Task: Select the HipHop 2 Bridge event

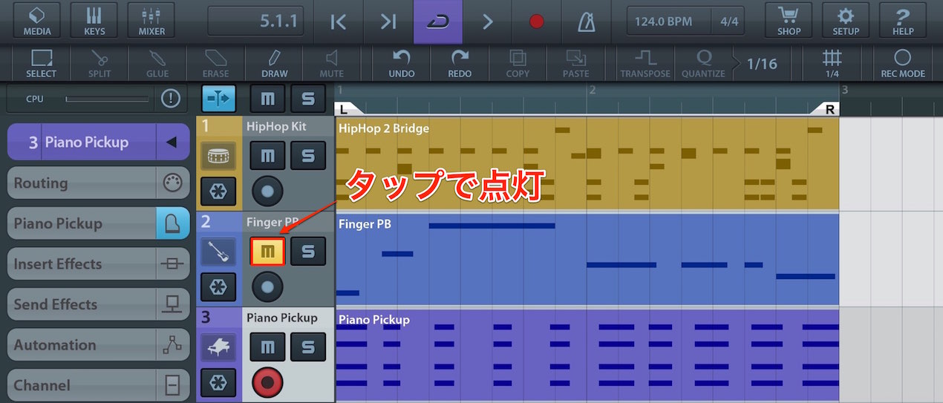Action: [x=587, y=163]
